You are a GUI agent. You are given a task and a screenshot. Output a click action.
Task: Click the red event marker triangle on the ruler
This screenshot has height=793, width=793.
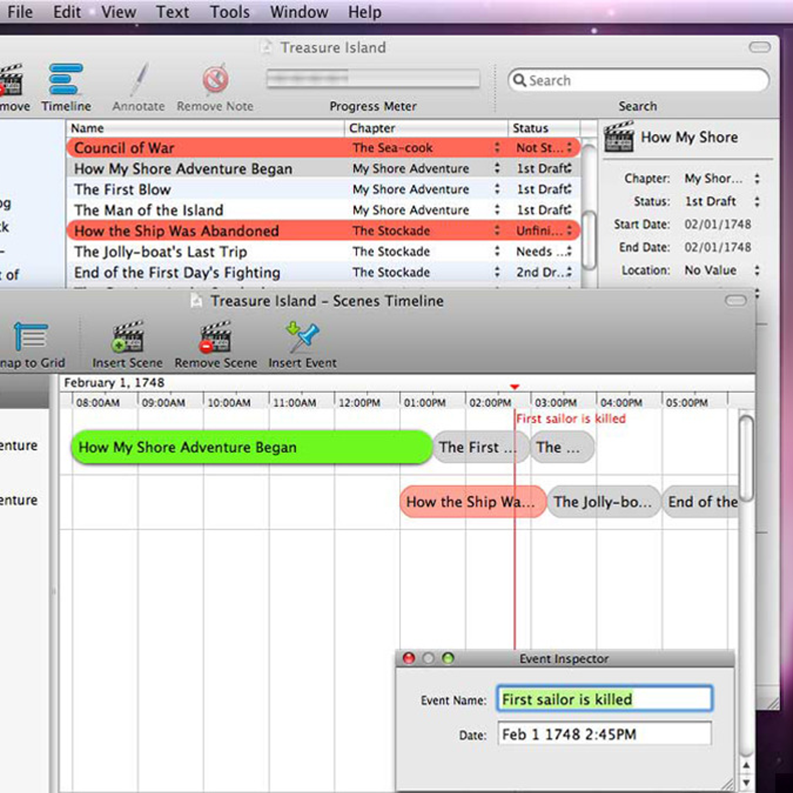click(x=514, y=387)
